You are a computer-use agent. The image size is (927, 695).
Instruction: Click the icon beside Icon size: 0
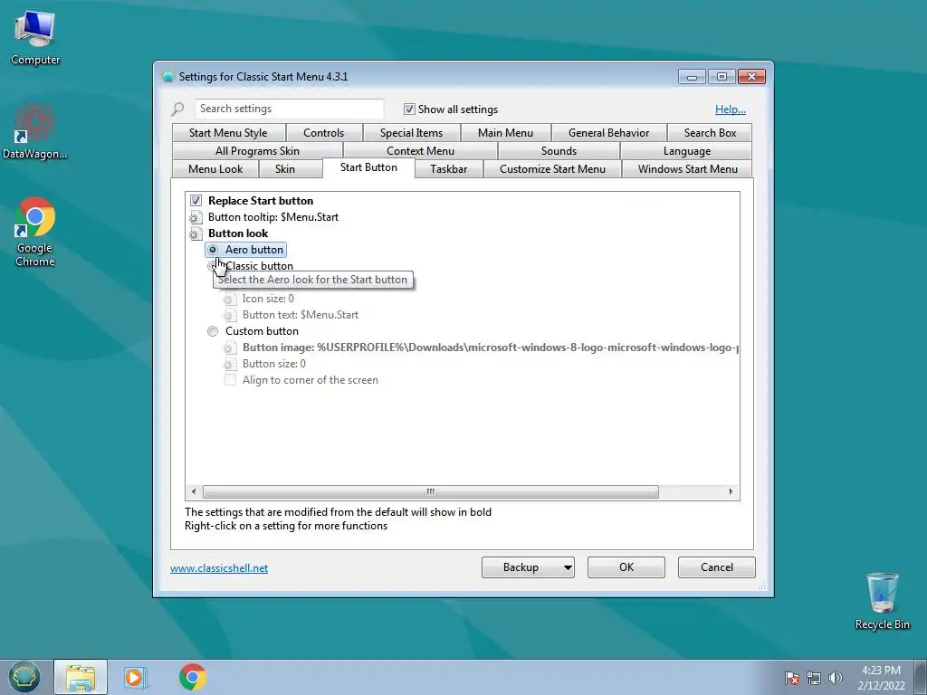[x=229, y=299]
